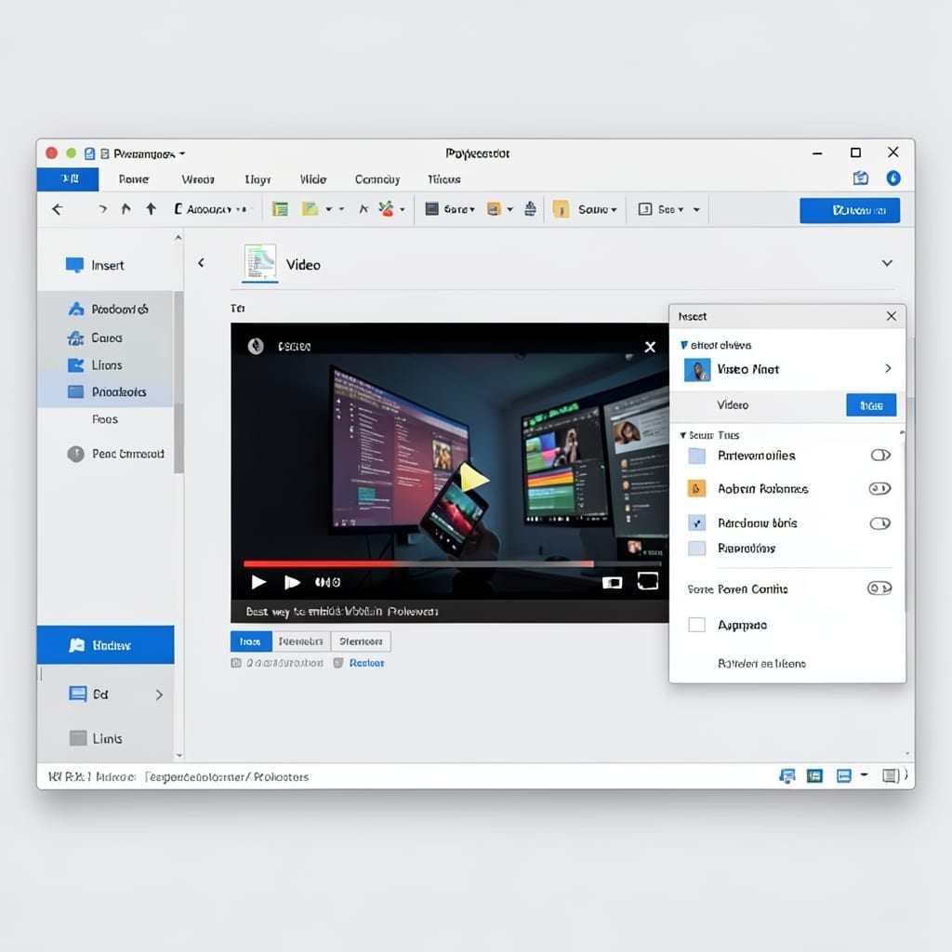Select the Cares item in the sidebar
The height and width of the screenshot is (952, 952).
coord(106,337)
